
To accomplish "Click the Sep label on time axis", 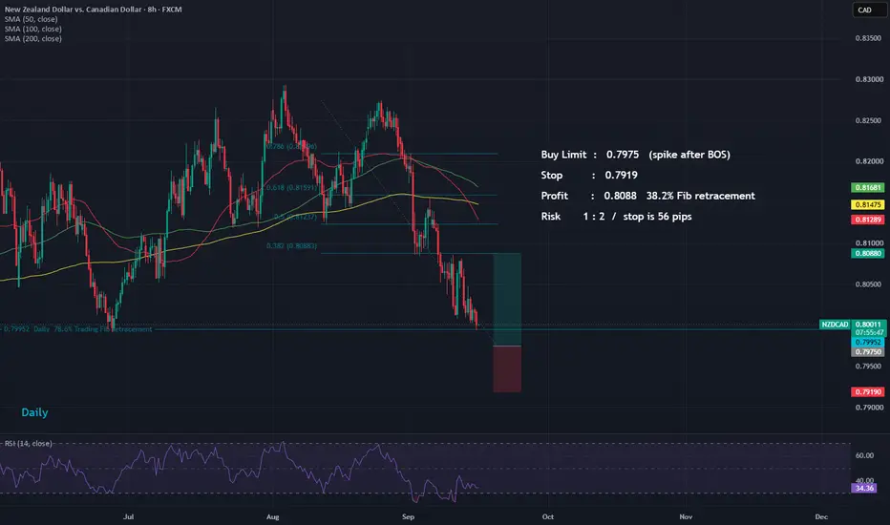I will (408, 516).
